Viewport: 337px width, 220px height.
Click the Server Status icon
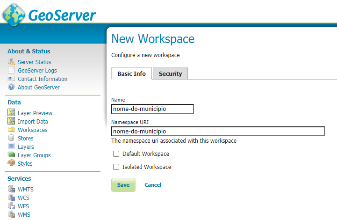(x=12, y=62)
